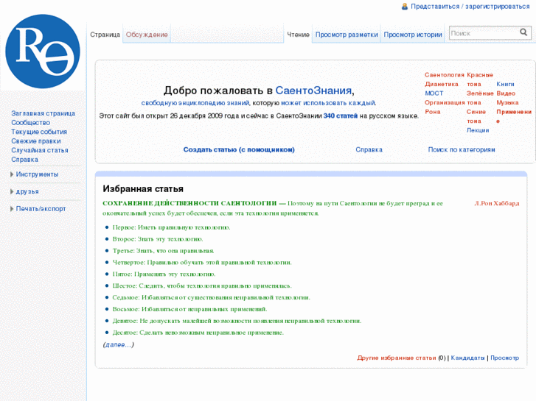
Task: Select bullet 'Второе: Знать эту технологию'
Action: click(158, 239)
